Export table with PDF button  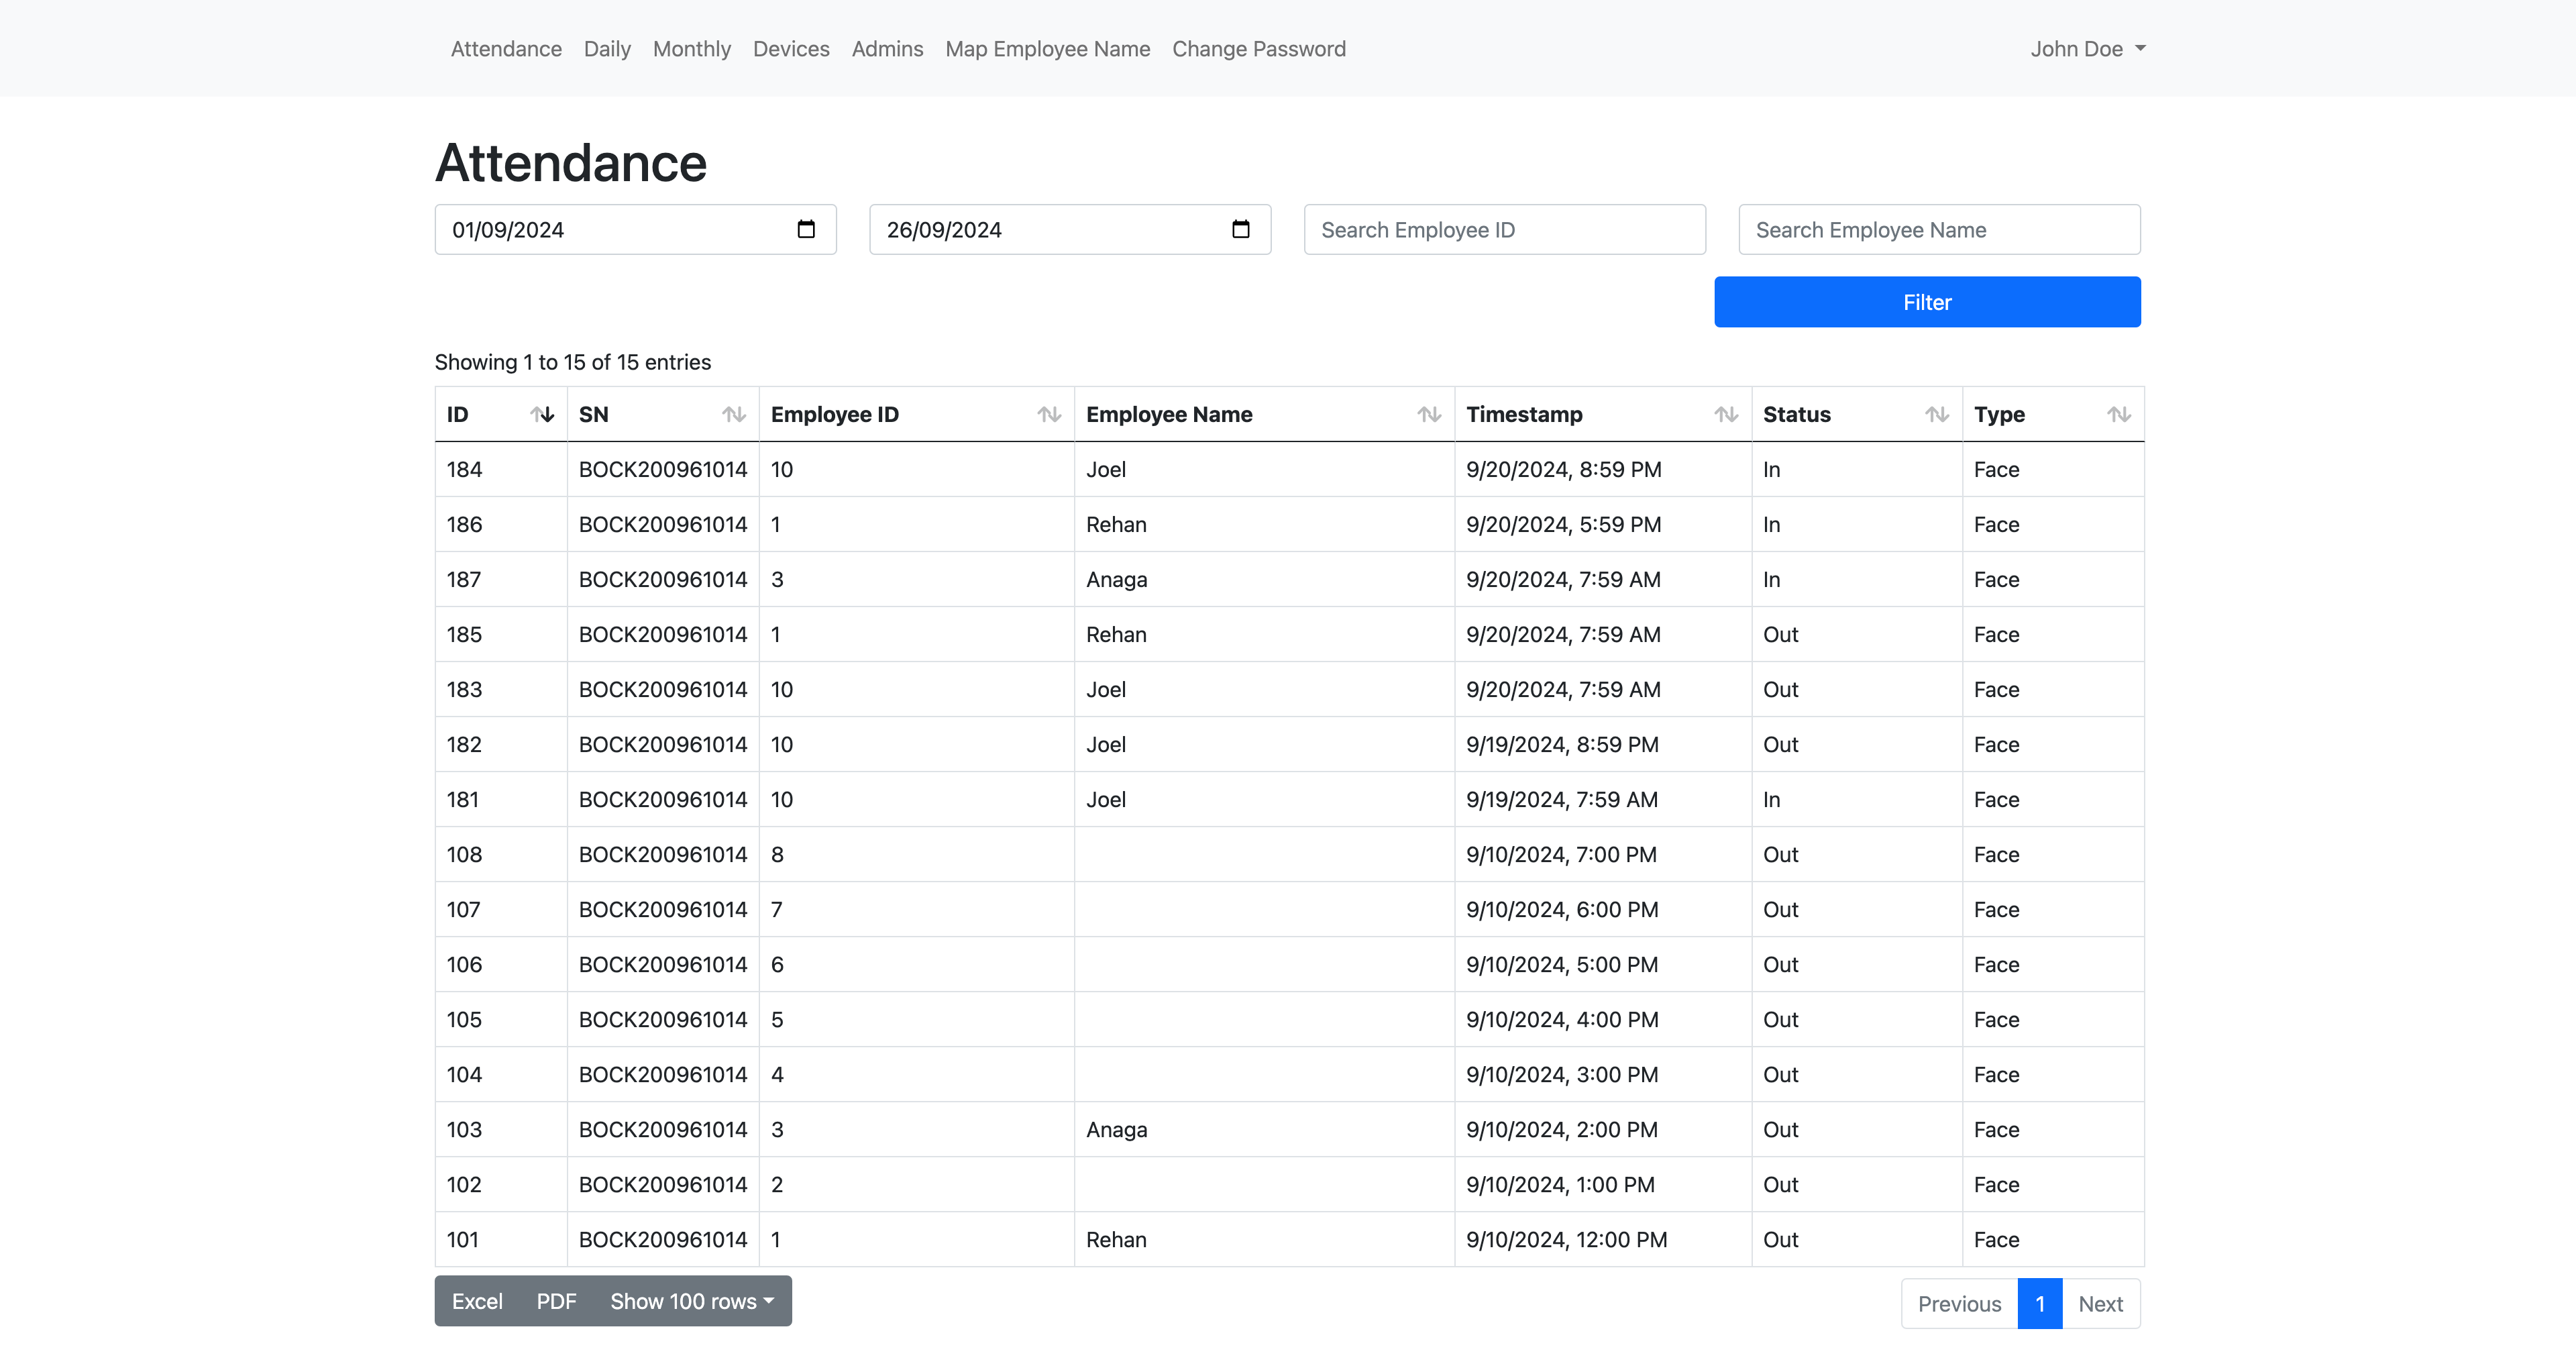(556, 1301)
